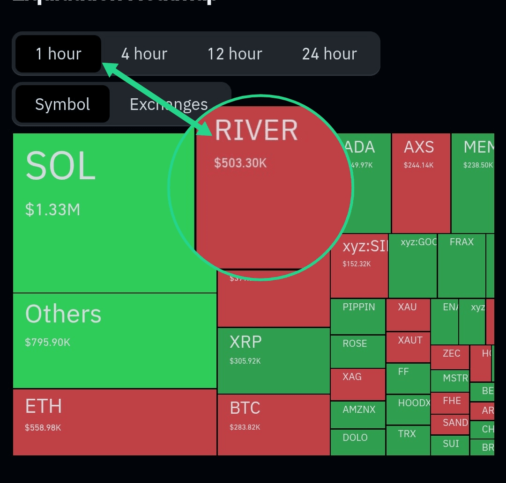
Task: Click the AMZNX tile
Action: (x=358, y=414)
